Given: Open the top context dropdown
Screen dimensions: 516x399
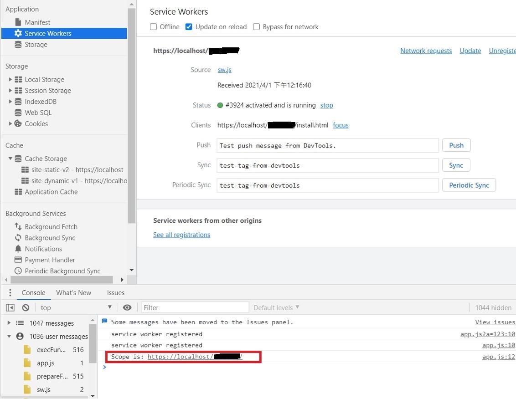Looking at the screenshot, I should pos(76,307).
